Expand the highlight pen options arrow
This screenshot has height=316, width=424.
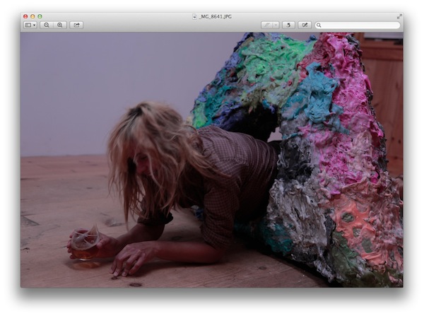[276, 25]
